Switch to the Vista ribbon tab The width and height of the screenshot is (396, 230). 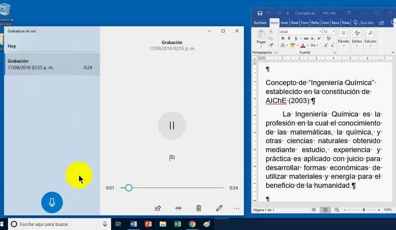point(346,23)
